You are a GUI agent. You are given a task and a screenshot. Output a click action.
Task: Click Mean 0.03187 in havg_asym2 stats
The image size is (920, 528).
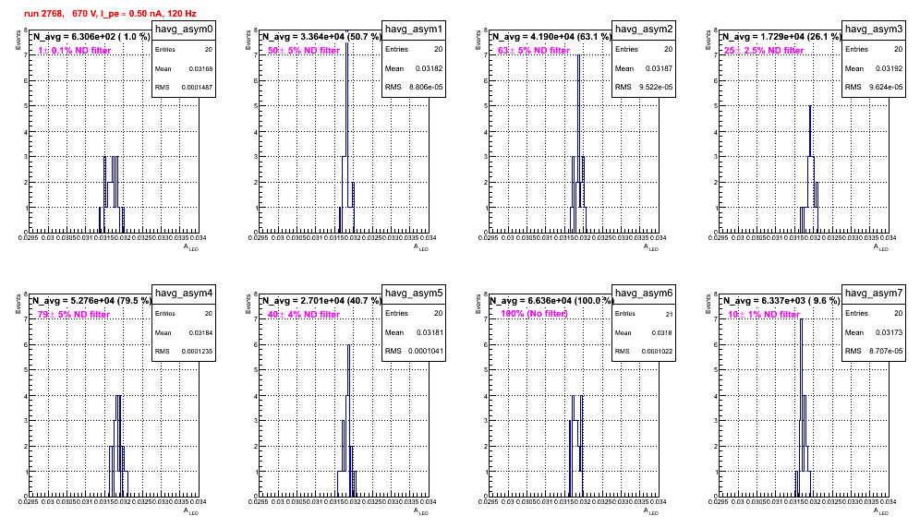(x=644, y=68)
